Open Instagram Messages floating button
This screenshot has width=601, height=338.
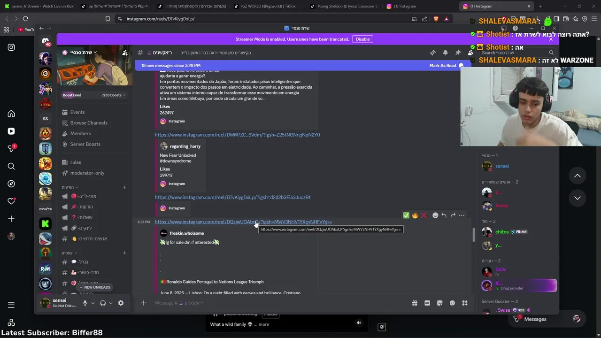point(547,319)
